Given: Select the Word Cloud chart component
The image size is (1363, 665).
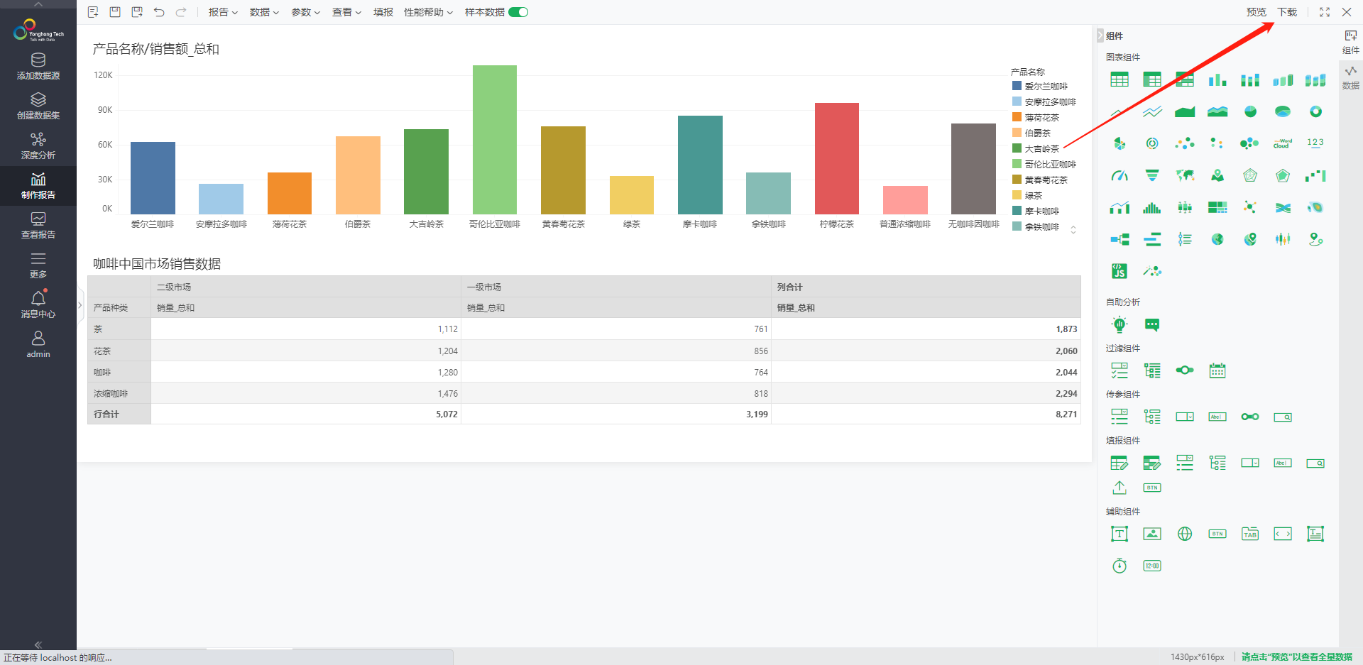Looking at the screenshot, I should tap(1282, 143).
